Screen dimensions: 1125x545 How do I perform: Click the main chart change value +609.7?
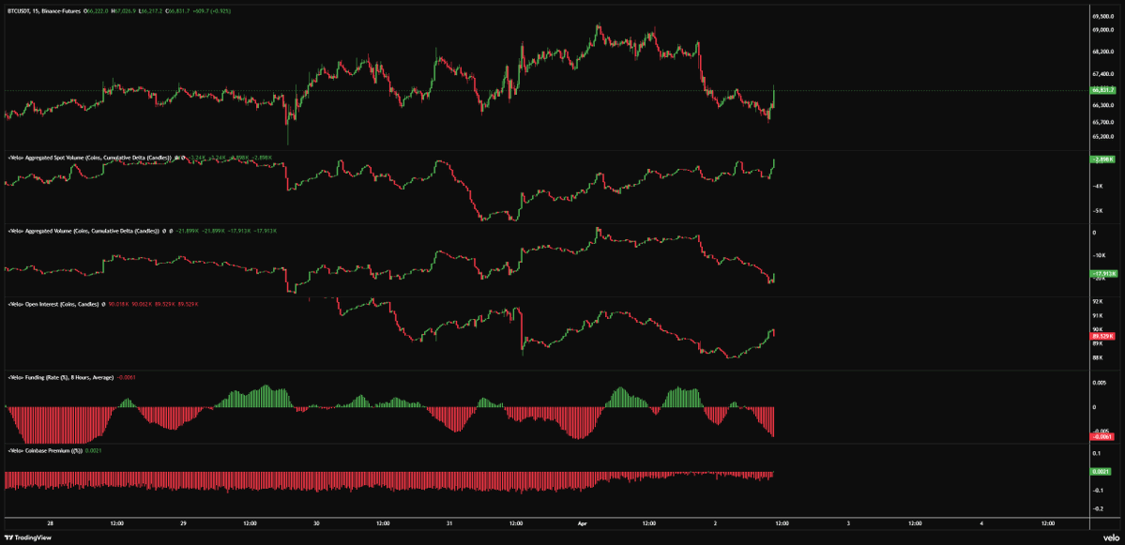click(202, 11)
